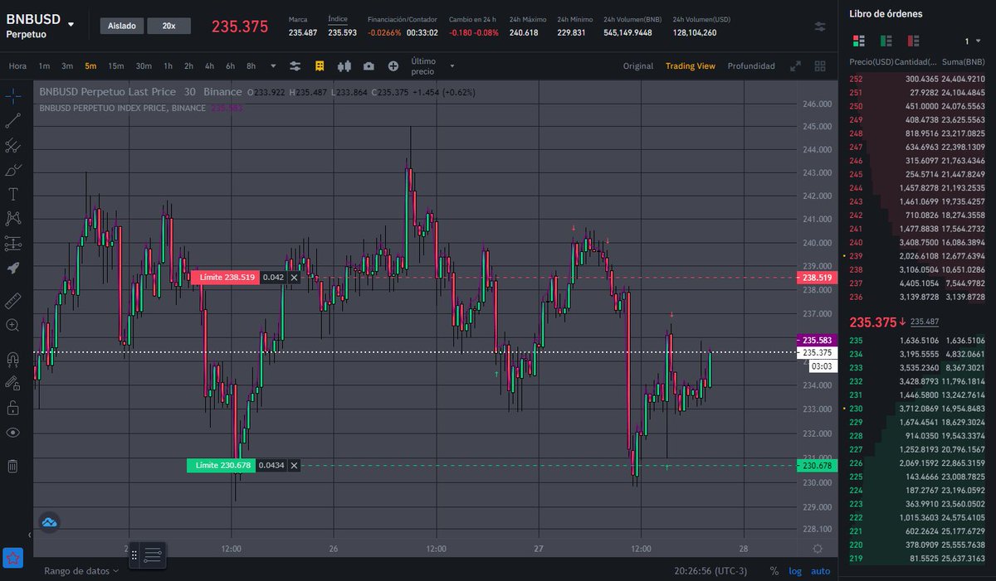The image size is (996, 581).
Task: Open the favorites star button
Action: pos(12,558)
